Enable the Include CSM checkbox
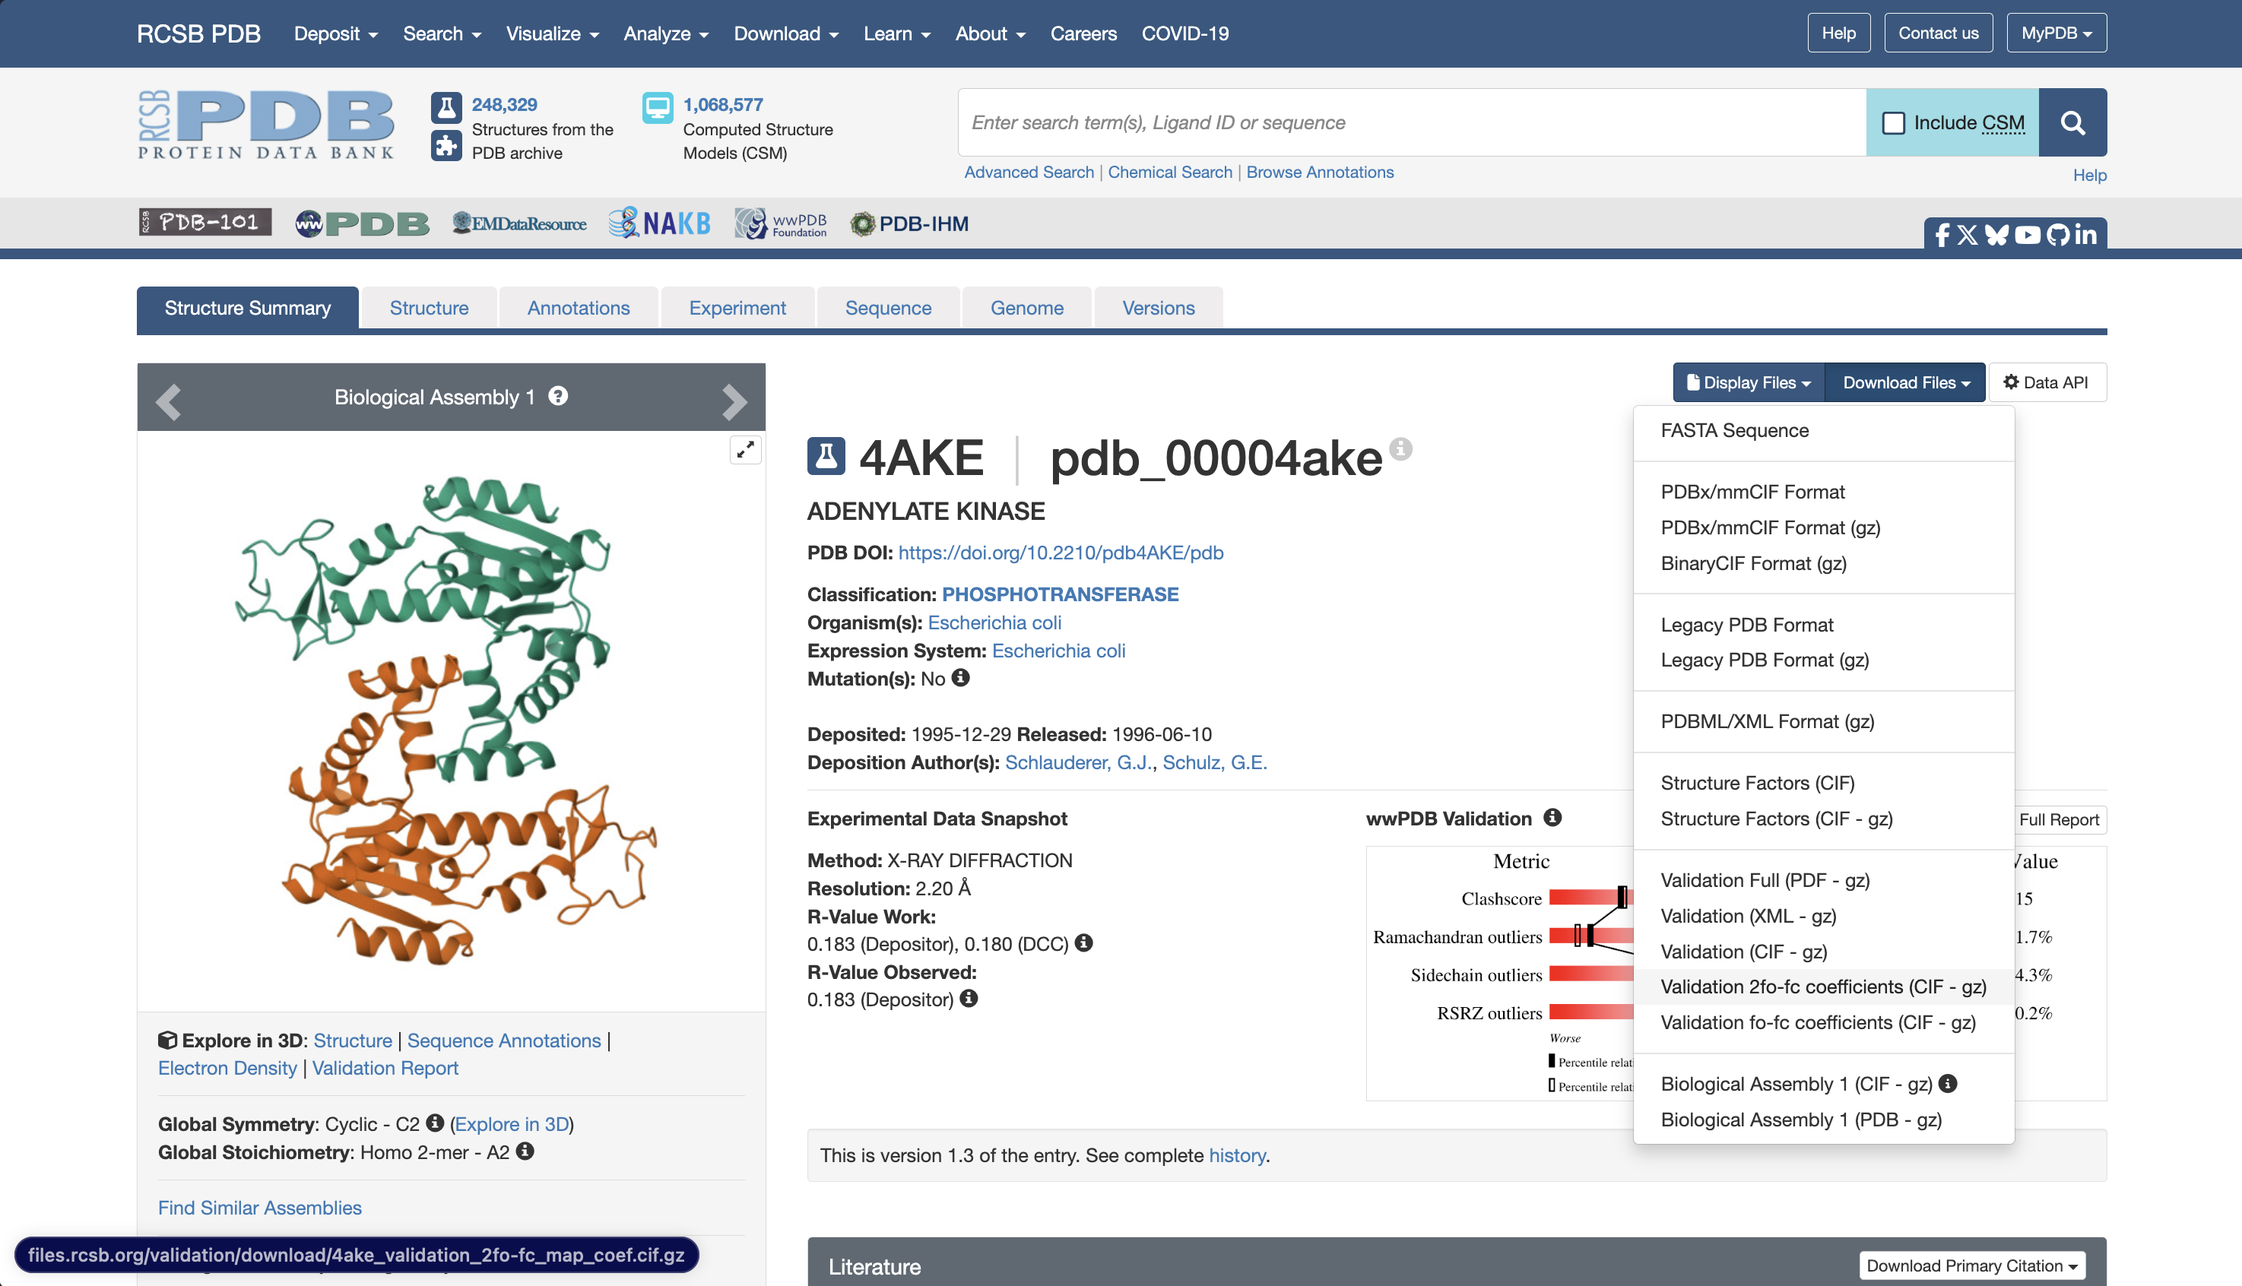 click(1893, 123)
